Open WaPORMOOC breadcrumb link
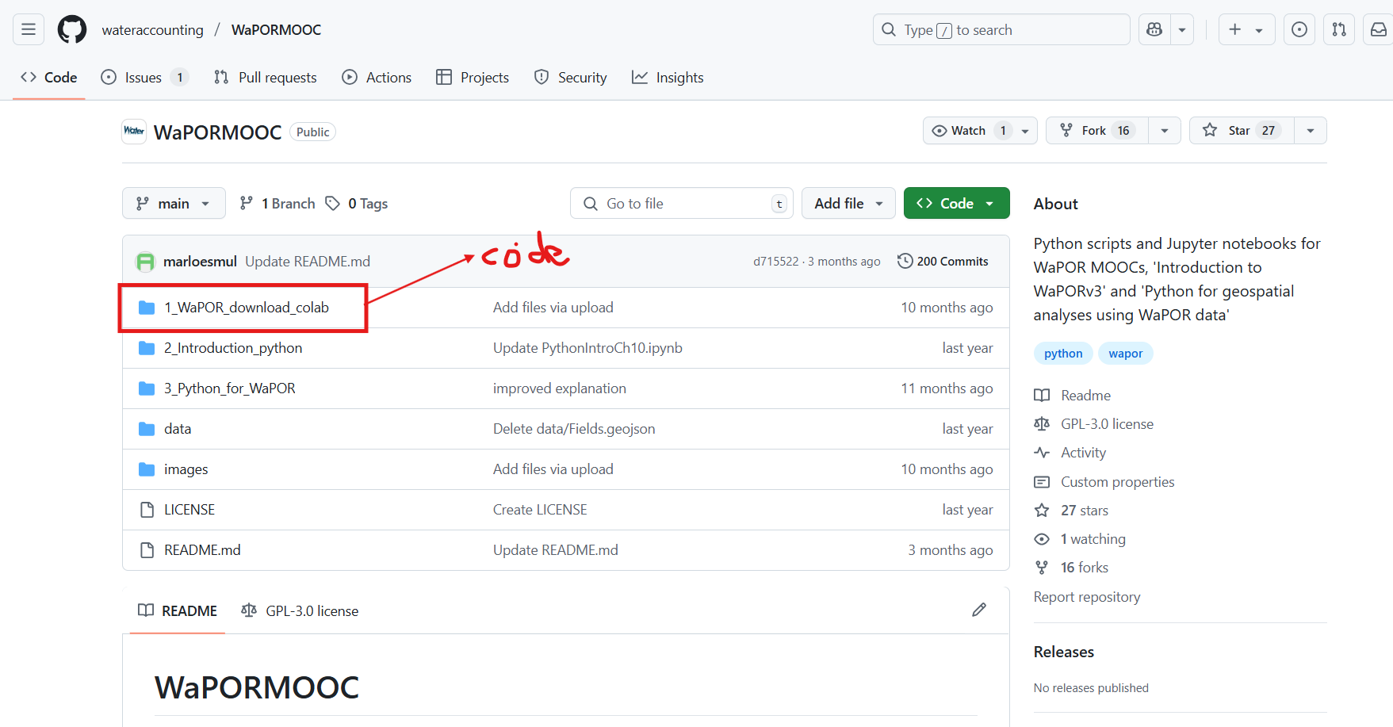The width and height of the screenshot is (1393, 727). pyautogui.click(x=276, y=30)
